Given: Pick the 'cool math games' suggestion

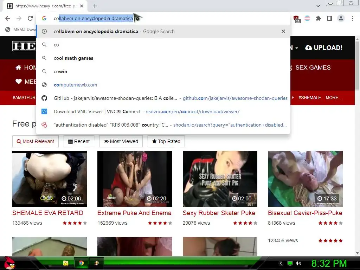Looking at the screenshot, I should (163, 58).
